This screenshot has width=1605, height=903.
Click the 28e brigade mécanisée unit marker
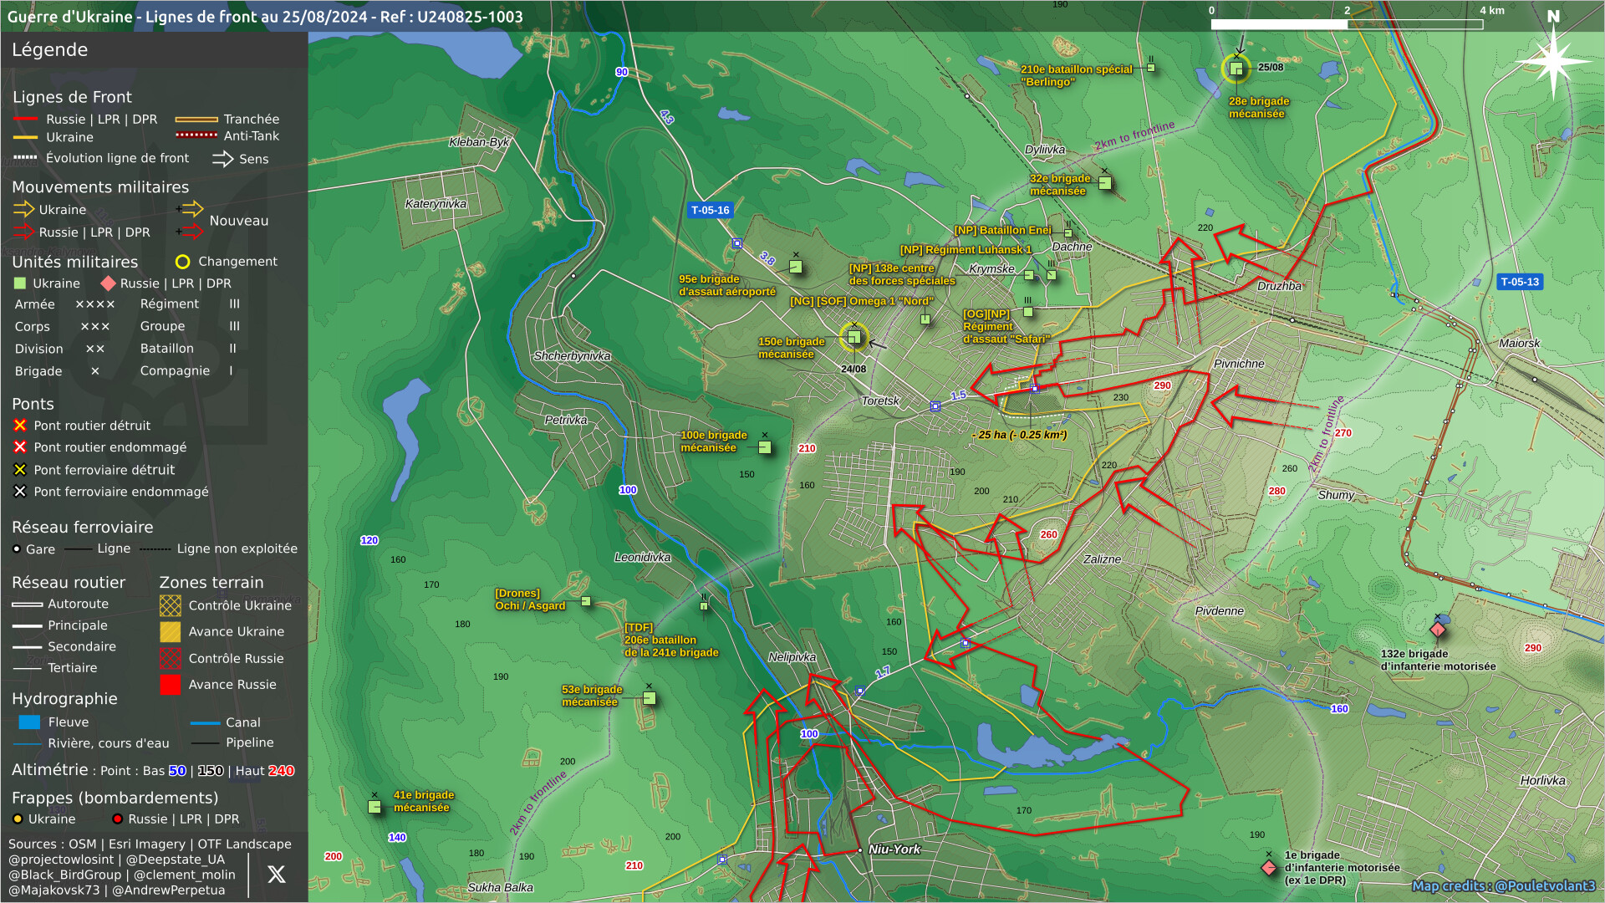[1236, 69]
